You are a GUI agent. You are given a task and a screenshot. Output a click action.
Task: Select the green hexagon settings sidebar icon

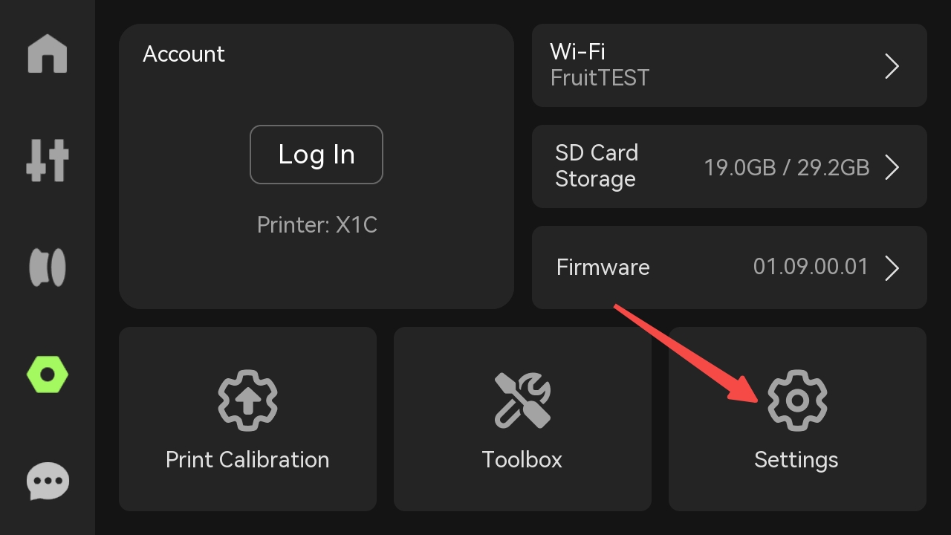[48, 375]
